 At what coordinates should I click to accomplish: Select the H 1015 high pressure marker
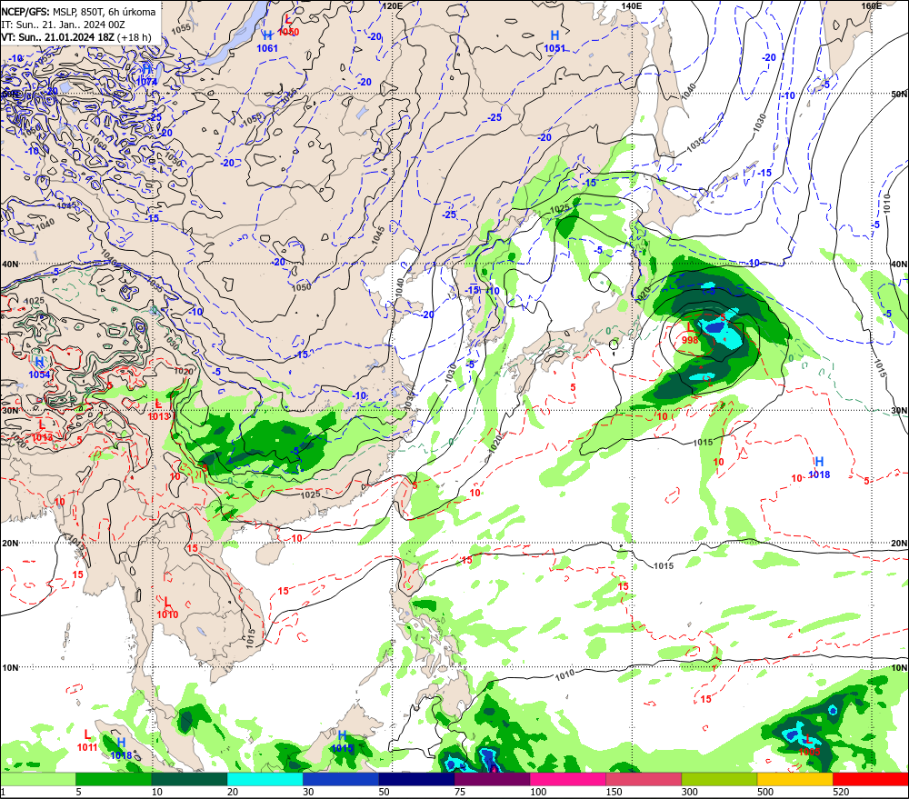[342, 742]
